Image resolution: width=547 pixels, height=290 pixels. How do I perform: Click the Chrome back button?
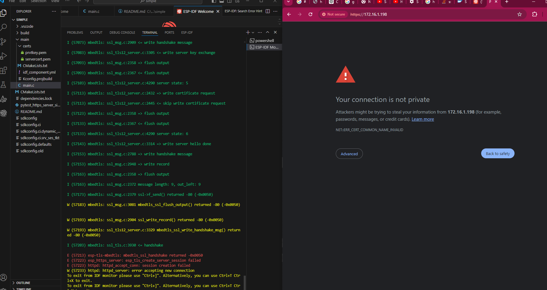pyautogui.click(x=289, y=14)
